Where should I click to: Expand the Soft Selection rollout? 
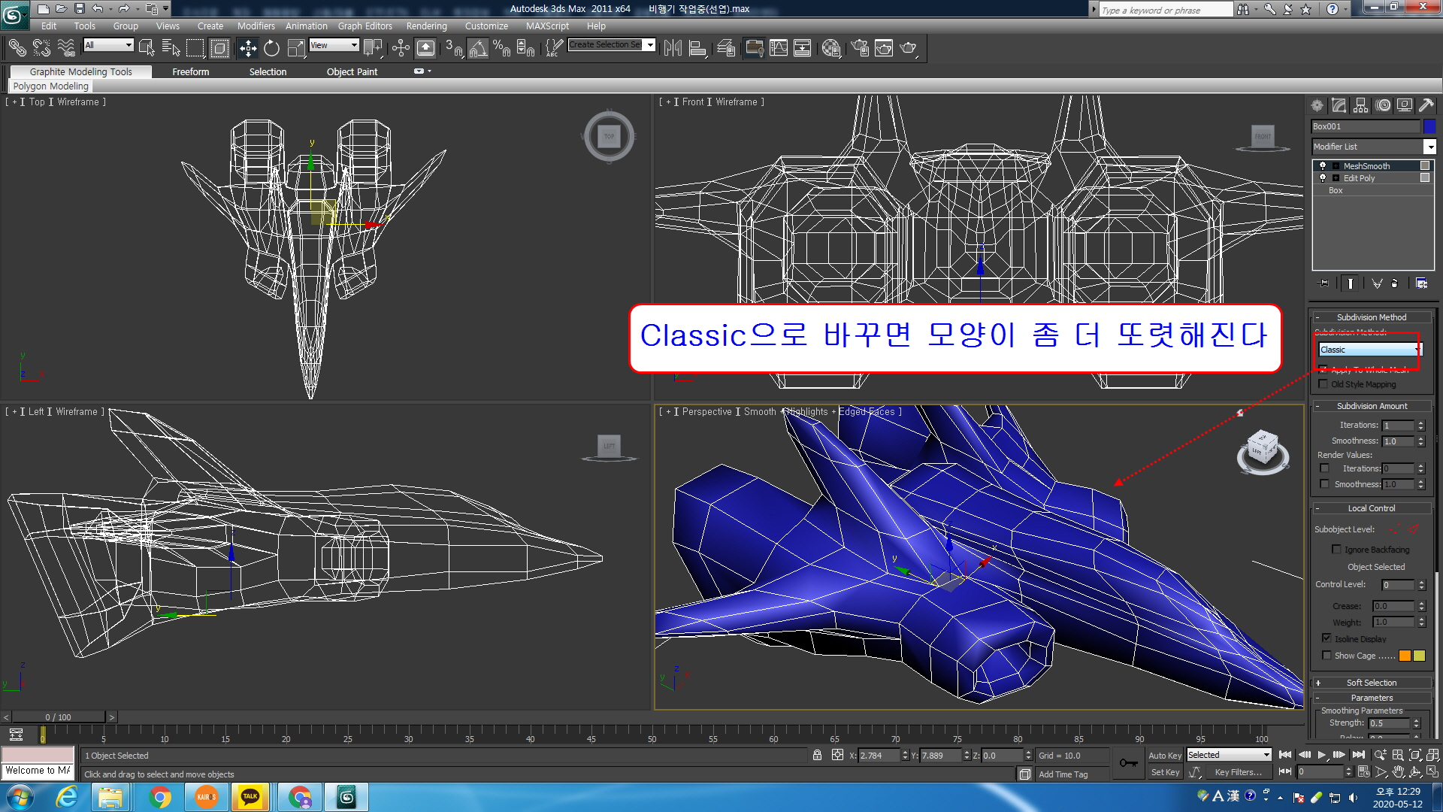1371,683
